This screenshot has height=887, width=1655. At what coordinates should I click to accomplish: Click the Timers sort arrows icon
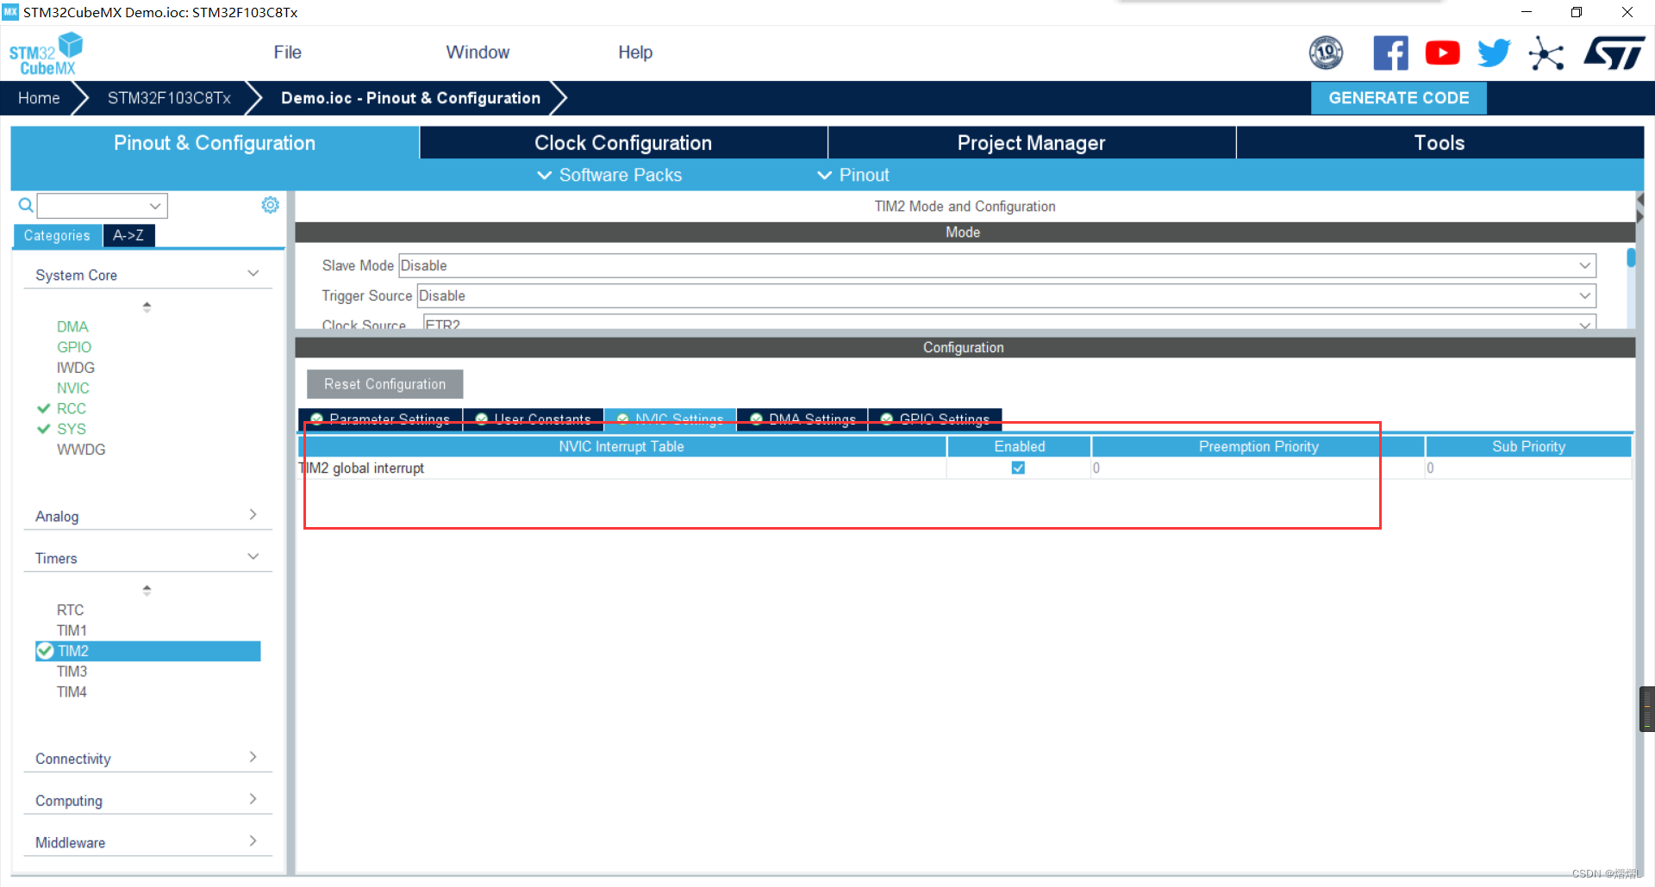[147, 590]
